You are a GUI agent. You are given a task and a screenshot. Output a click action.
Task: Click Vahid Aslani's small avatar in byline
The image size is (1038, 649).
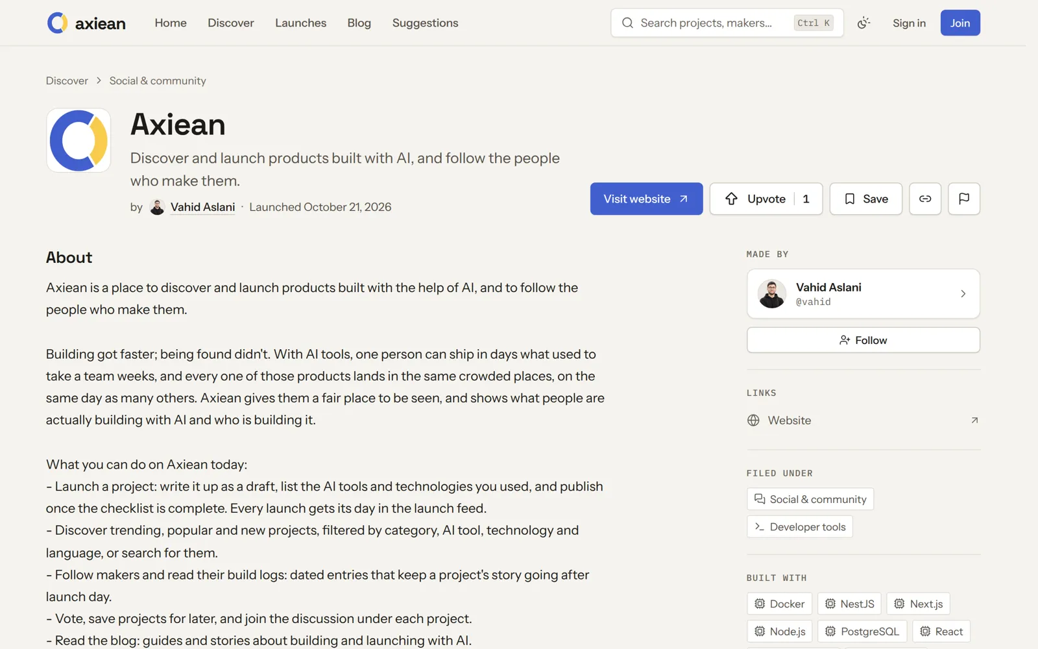[x=157, y=207]
